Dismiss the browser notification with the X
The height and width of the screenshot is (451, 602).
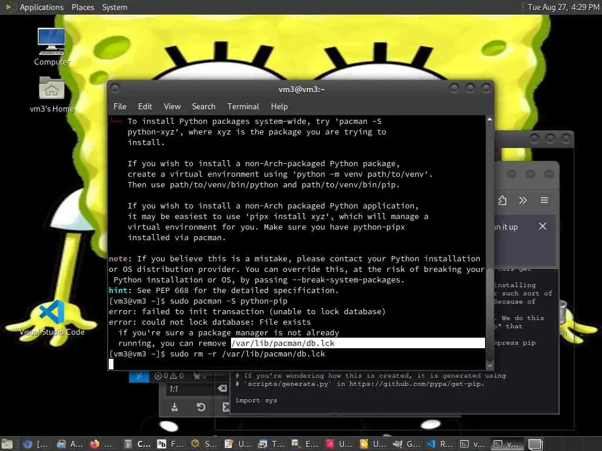pyautogui.click(x=542, y=226)
